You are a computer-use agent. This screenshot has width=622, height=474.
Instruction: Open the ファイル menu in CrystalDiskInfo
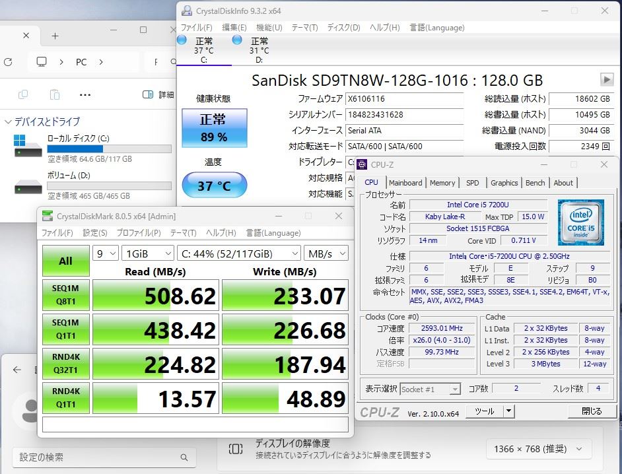click(x=196, y=28)
